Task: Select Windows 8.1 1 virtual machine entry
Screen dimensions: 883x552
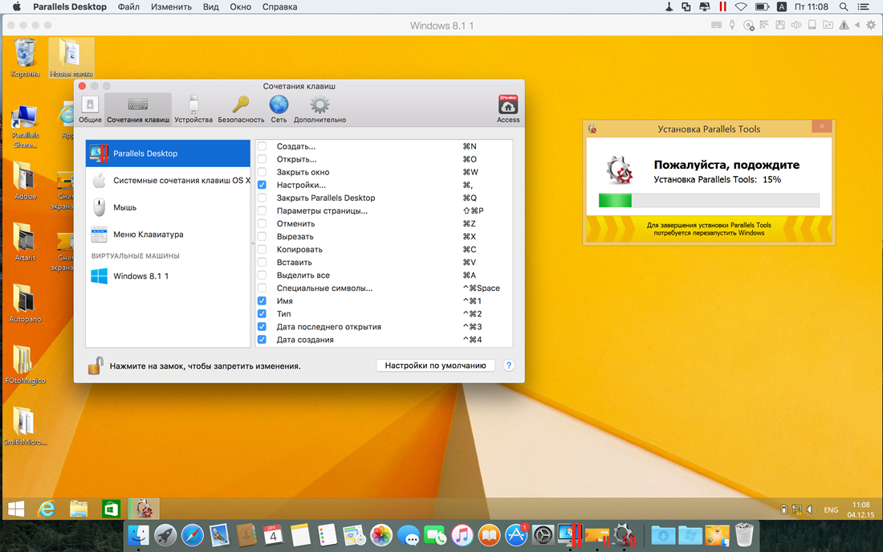Action: click(x=140, y=276)
